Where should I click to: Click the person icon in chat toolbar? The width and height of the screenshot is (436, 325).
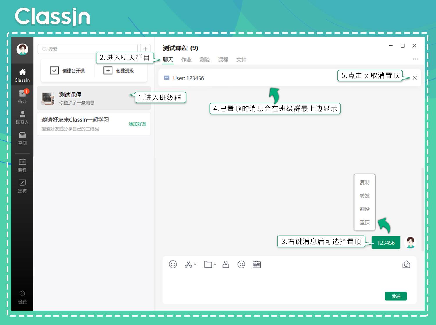click(226, 264)
